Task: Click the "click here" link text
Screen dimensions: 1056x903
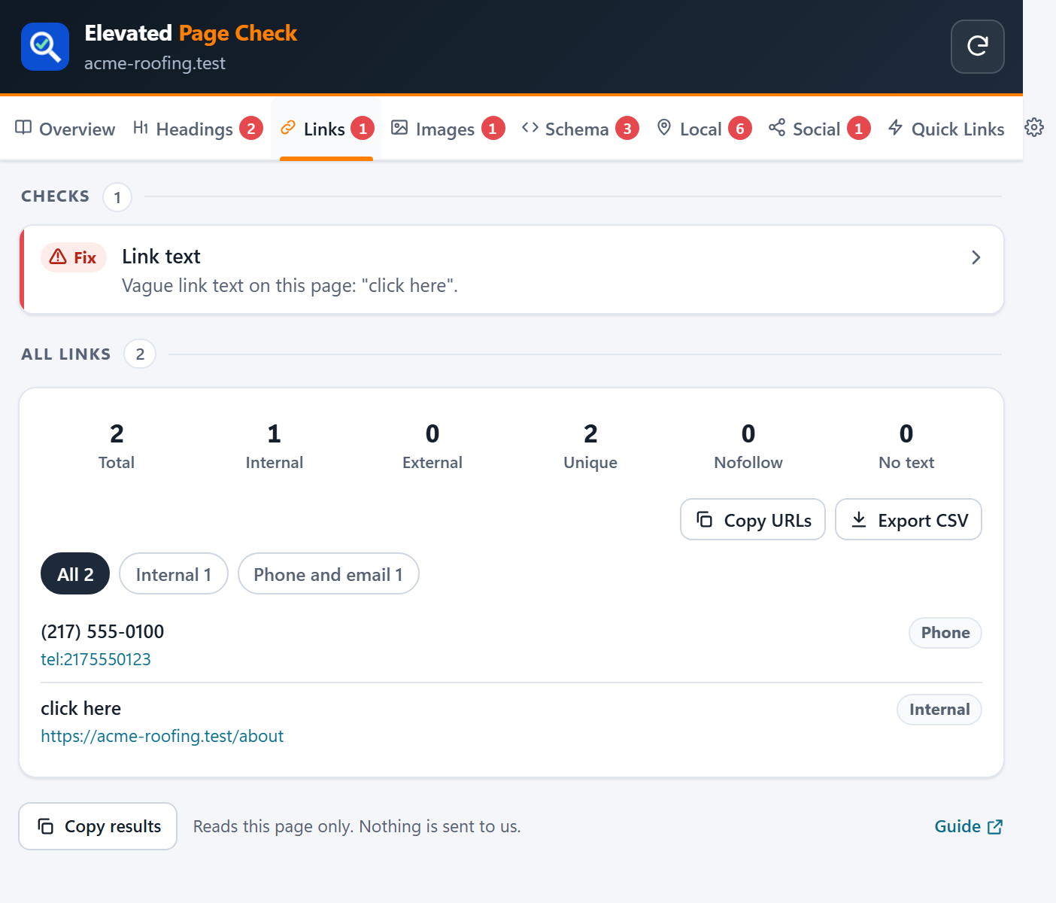Action: (80, 709)
